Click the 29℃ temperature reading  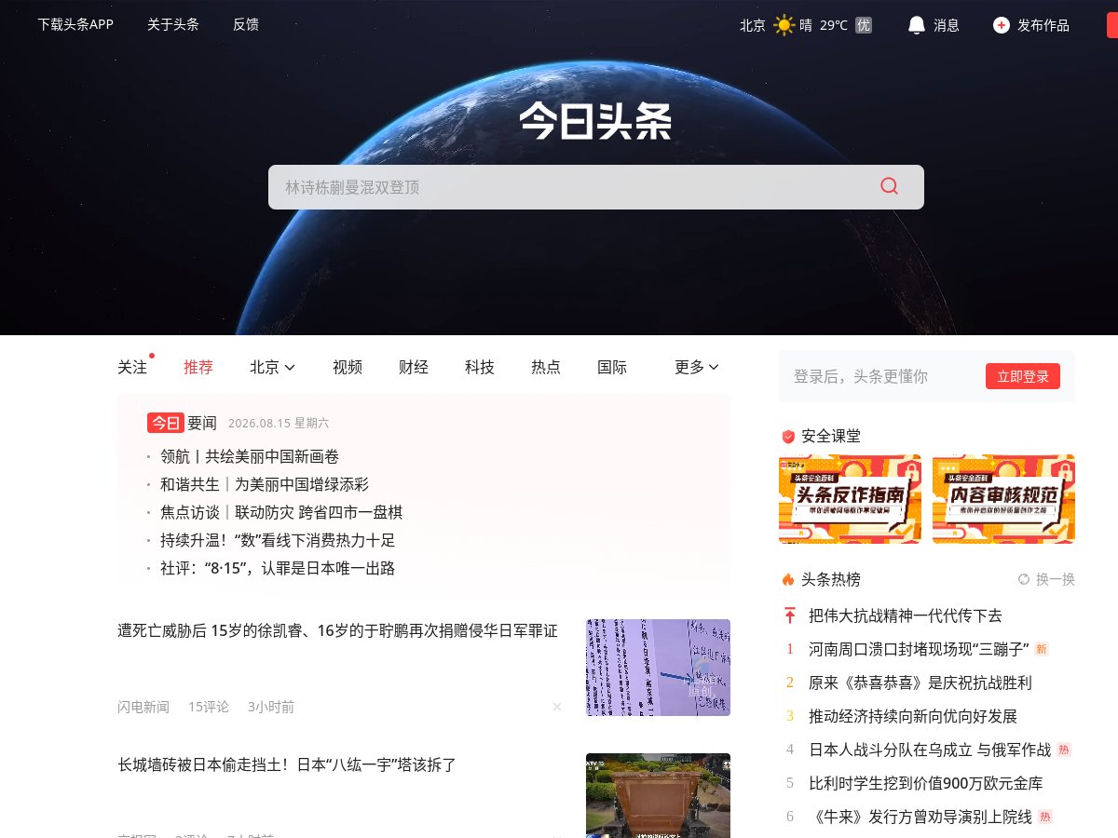[834, 25]
